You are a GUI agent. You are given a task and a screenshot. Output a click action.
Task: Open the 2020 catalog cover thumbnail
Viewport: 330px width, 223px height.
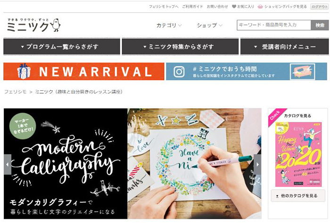pyautogui.click(x=298, y=154)
